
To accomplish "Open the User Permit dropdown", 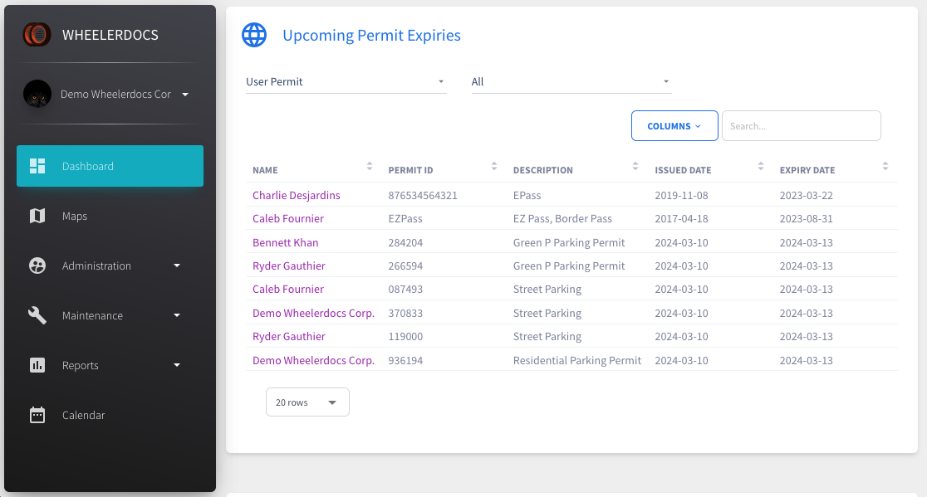I will [x=346, y=82].
